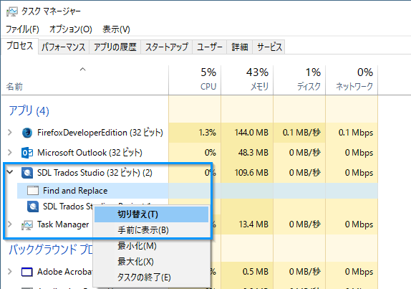The height and width of the screenshot is (289, 411).
Task: Choose 切り替え(T) in the context menu
Action: click(x=151, y=214)
